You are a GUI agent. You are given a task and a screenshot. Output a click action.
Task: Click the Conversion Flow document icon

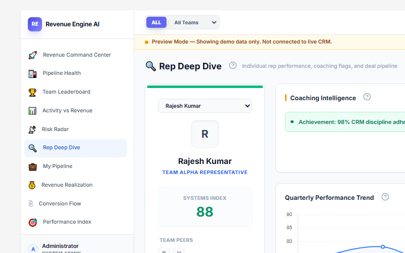click(x=30, y=203)
